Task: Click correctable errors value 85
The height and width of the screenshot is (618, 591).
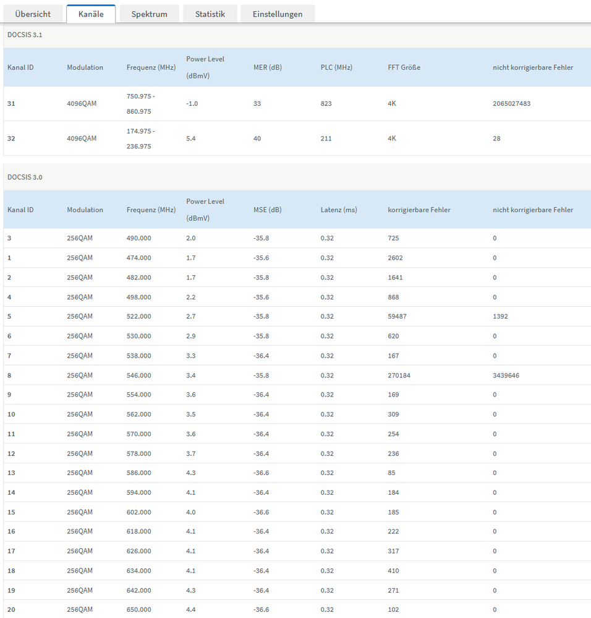Action: pyautogui.click(x=391, y=473)
